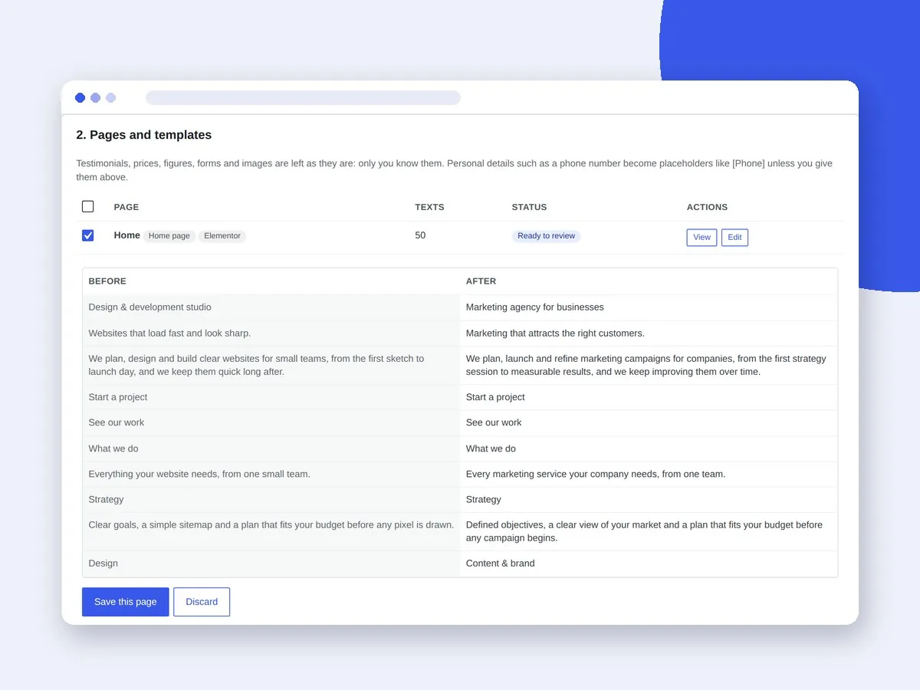Viewport: 920px width, 690px height.
Task: Toggle the select-all pages checkbox
Action: [x=88, y=206]
